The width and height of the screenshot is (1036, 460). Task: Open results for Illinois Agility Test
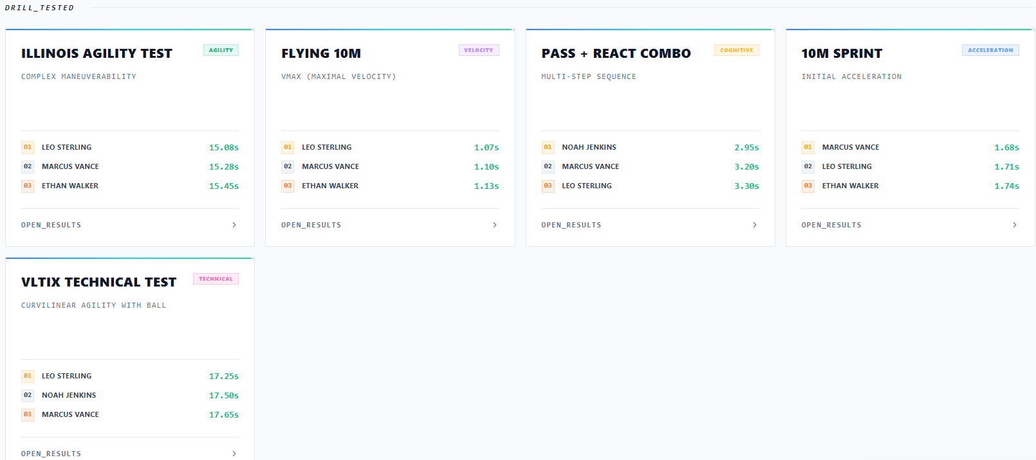[x=51, y=225]
